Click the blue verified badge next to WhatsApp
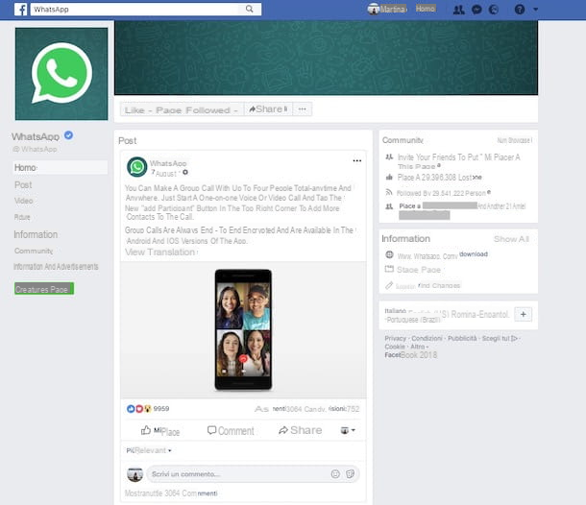 [68, 135]
